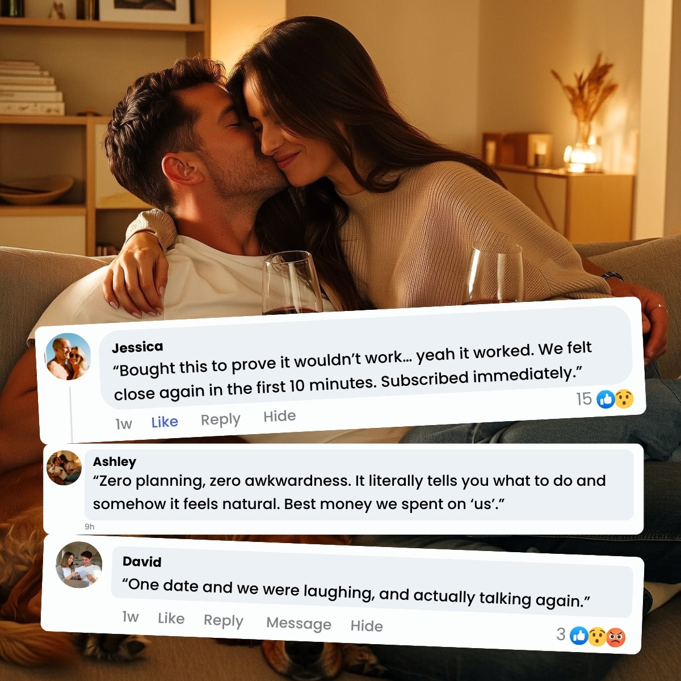Like David's comment

click(171, 618)
